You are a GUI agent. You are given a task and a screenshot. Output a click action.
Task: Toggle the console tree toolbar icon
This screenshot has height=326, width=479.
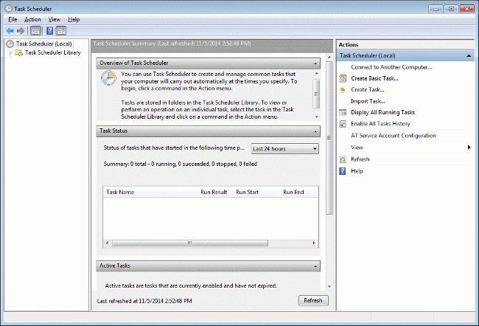coord(36,31)
